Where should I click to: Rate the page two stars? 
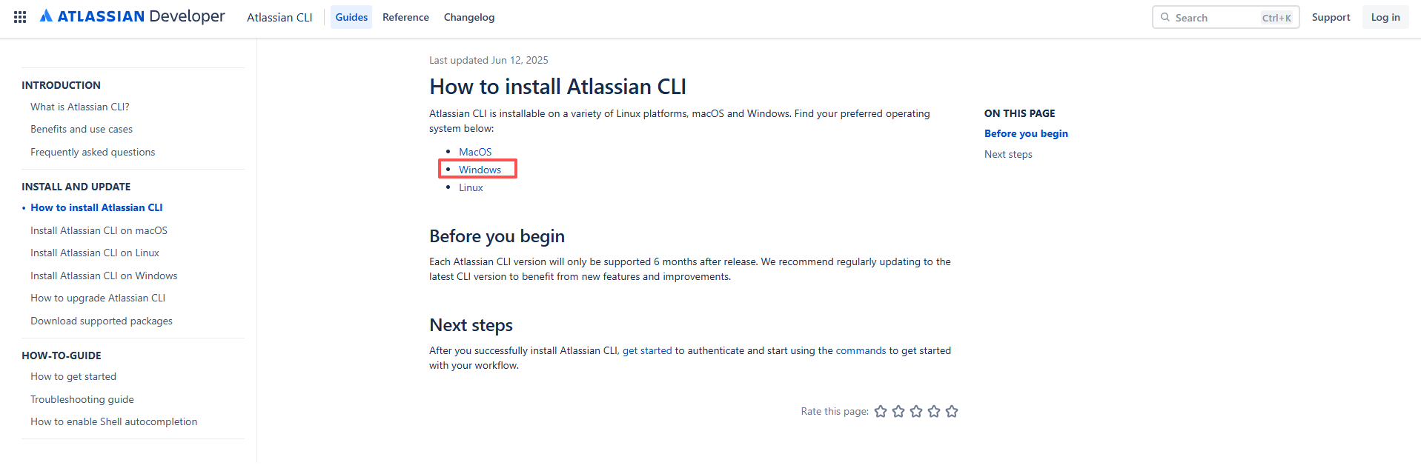[898, 411]
